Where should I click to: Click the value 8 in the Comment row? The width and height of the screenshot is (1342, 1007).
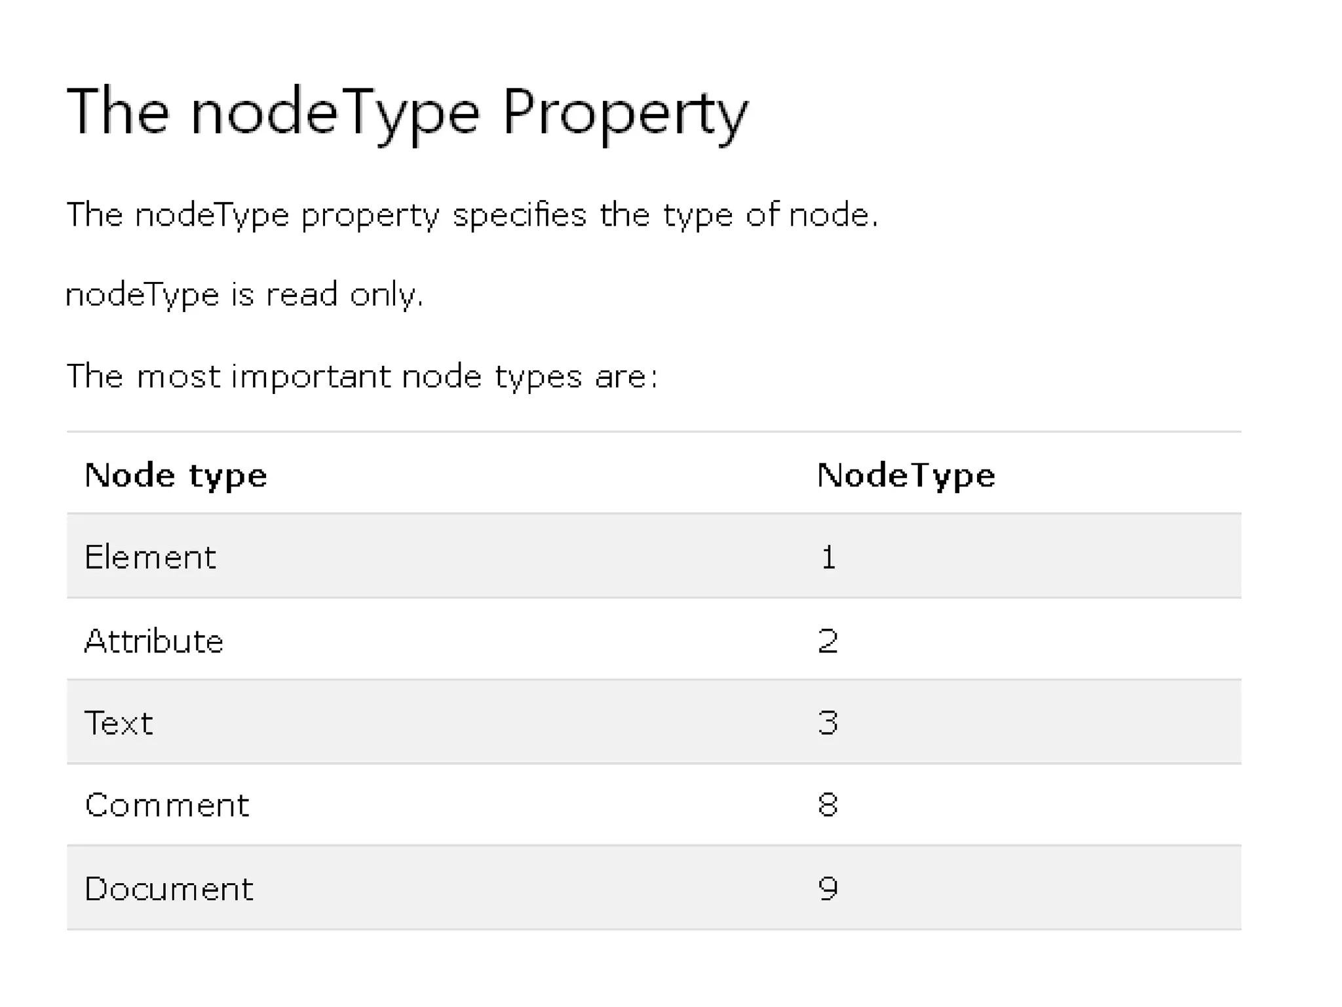click(x=828, y=805)
